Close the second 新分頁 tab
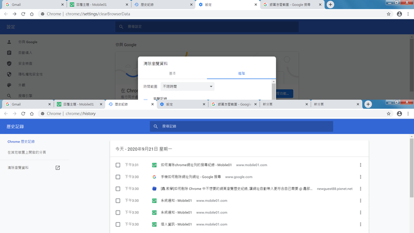Viewport: 414px width, 233px height. [358, 104]
